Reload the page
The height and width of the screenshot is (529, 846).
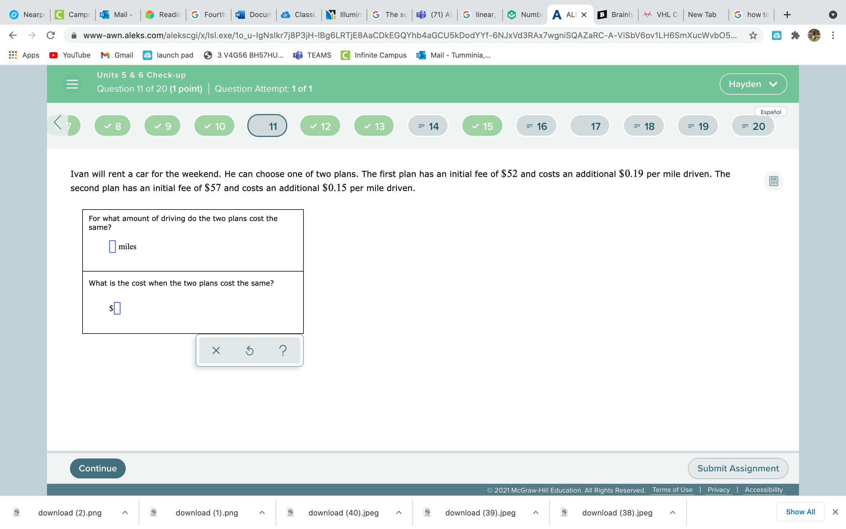click(x=51, y=35)
